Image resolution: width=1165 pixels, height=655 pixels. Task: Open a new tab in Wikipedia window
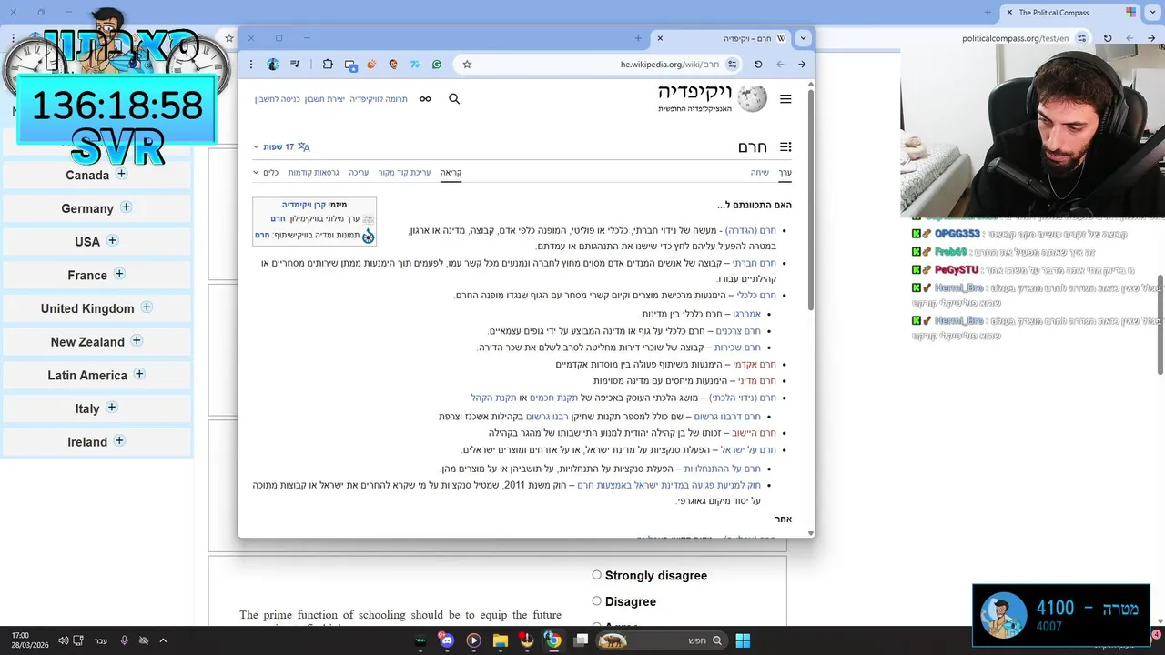tap(638, 38)
